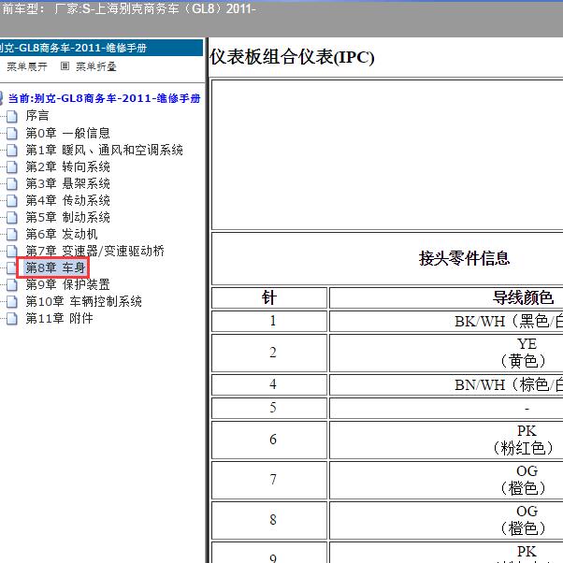Select 第3章 悬架系统 chapter
The height and width of the screenshot is (563, 563).
[x=67, y=183]
